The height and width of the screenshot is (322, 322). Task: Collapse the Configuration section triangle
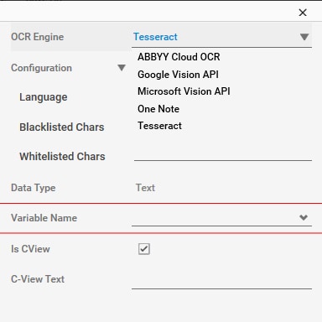pyautogui.click(x=122, y=68)
